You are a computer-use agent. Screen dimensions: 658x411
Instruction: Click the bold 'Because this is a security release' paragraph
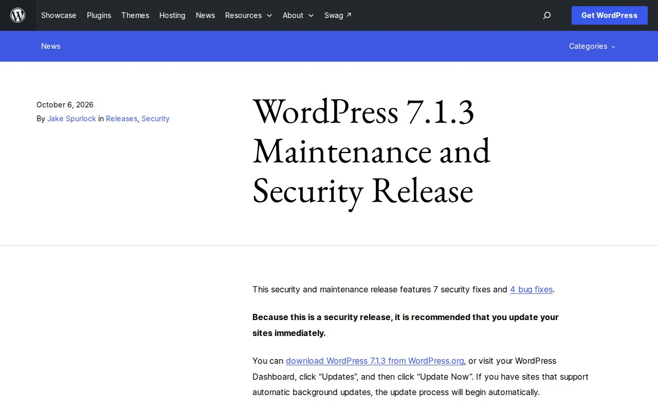coord(406,325)
